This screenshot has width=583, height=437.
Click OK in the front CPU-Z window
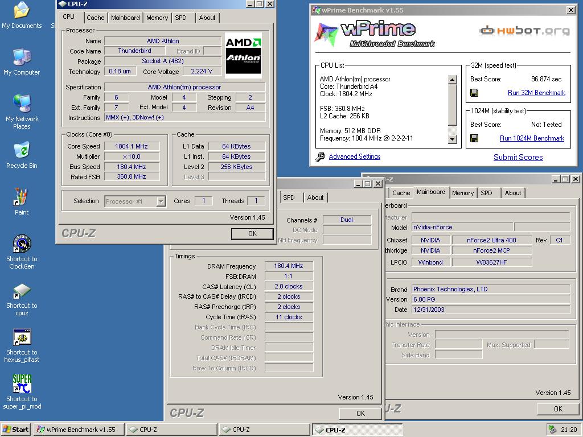tap(252, 234)
